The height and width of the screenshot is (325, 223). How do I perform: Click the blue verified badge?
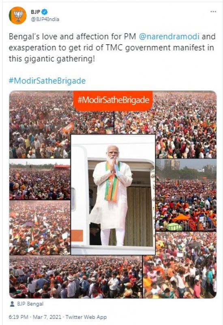45,12
